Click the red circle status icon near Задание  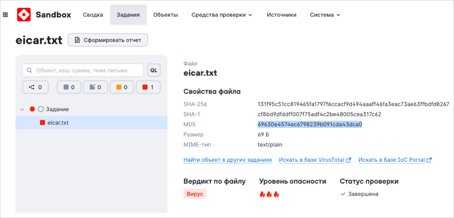(x=32, y=109)
